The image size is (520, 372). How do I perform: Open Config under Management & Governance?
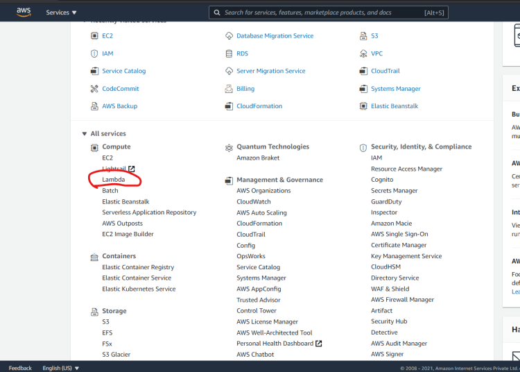pos(245,246)
